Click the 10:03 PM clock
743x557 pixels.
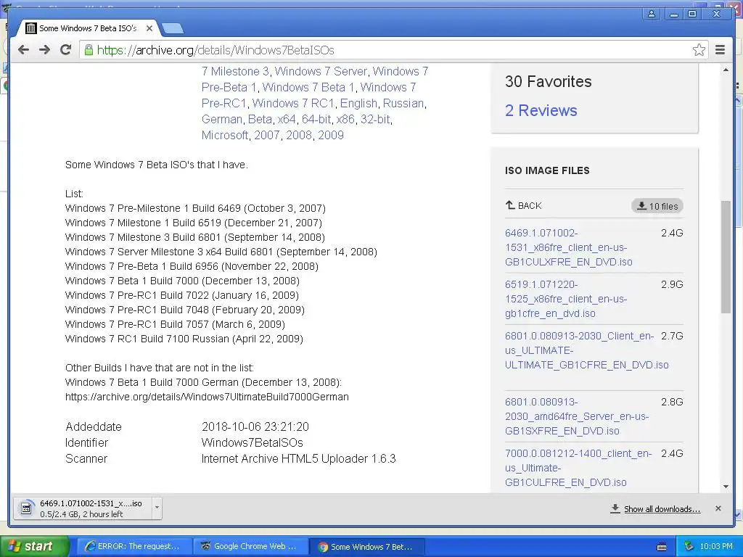tap(716, 547)
